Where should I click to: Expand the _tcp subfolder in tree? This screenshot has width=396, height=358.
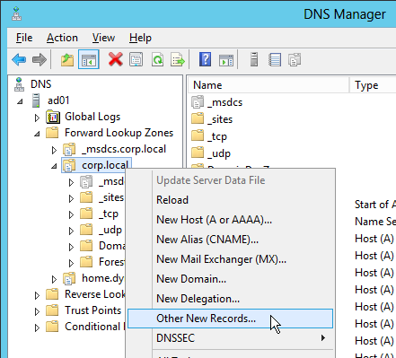(71, 214)
